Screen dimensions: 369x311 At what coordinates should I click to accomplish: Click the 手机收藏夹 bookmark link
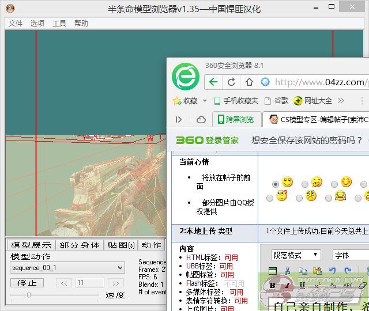236,100
